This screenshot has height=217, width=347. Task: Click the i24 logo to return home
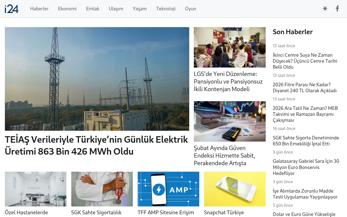tap(12, 9)
